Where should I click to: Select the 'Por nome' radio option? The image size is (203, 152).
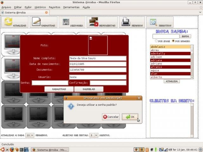[x=156, y=41]
